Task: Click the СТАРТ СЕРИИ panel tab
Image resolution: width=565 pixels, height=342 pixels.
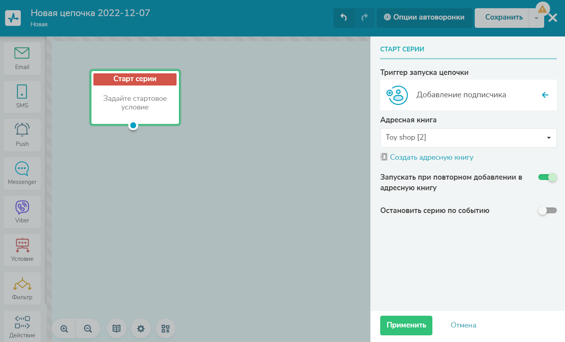Action: click(402, 49)
